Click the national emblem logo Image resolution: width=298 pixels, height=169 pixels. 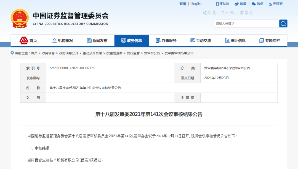20,18
